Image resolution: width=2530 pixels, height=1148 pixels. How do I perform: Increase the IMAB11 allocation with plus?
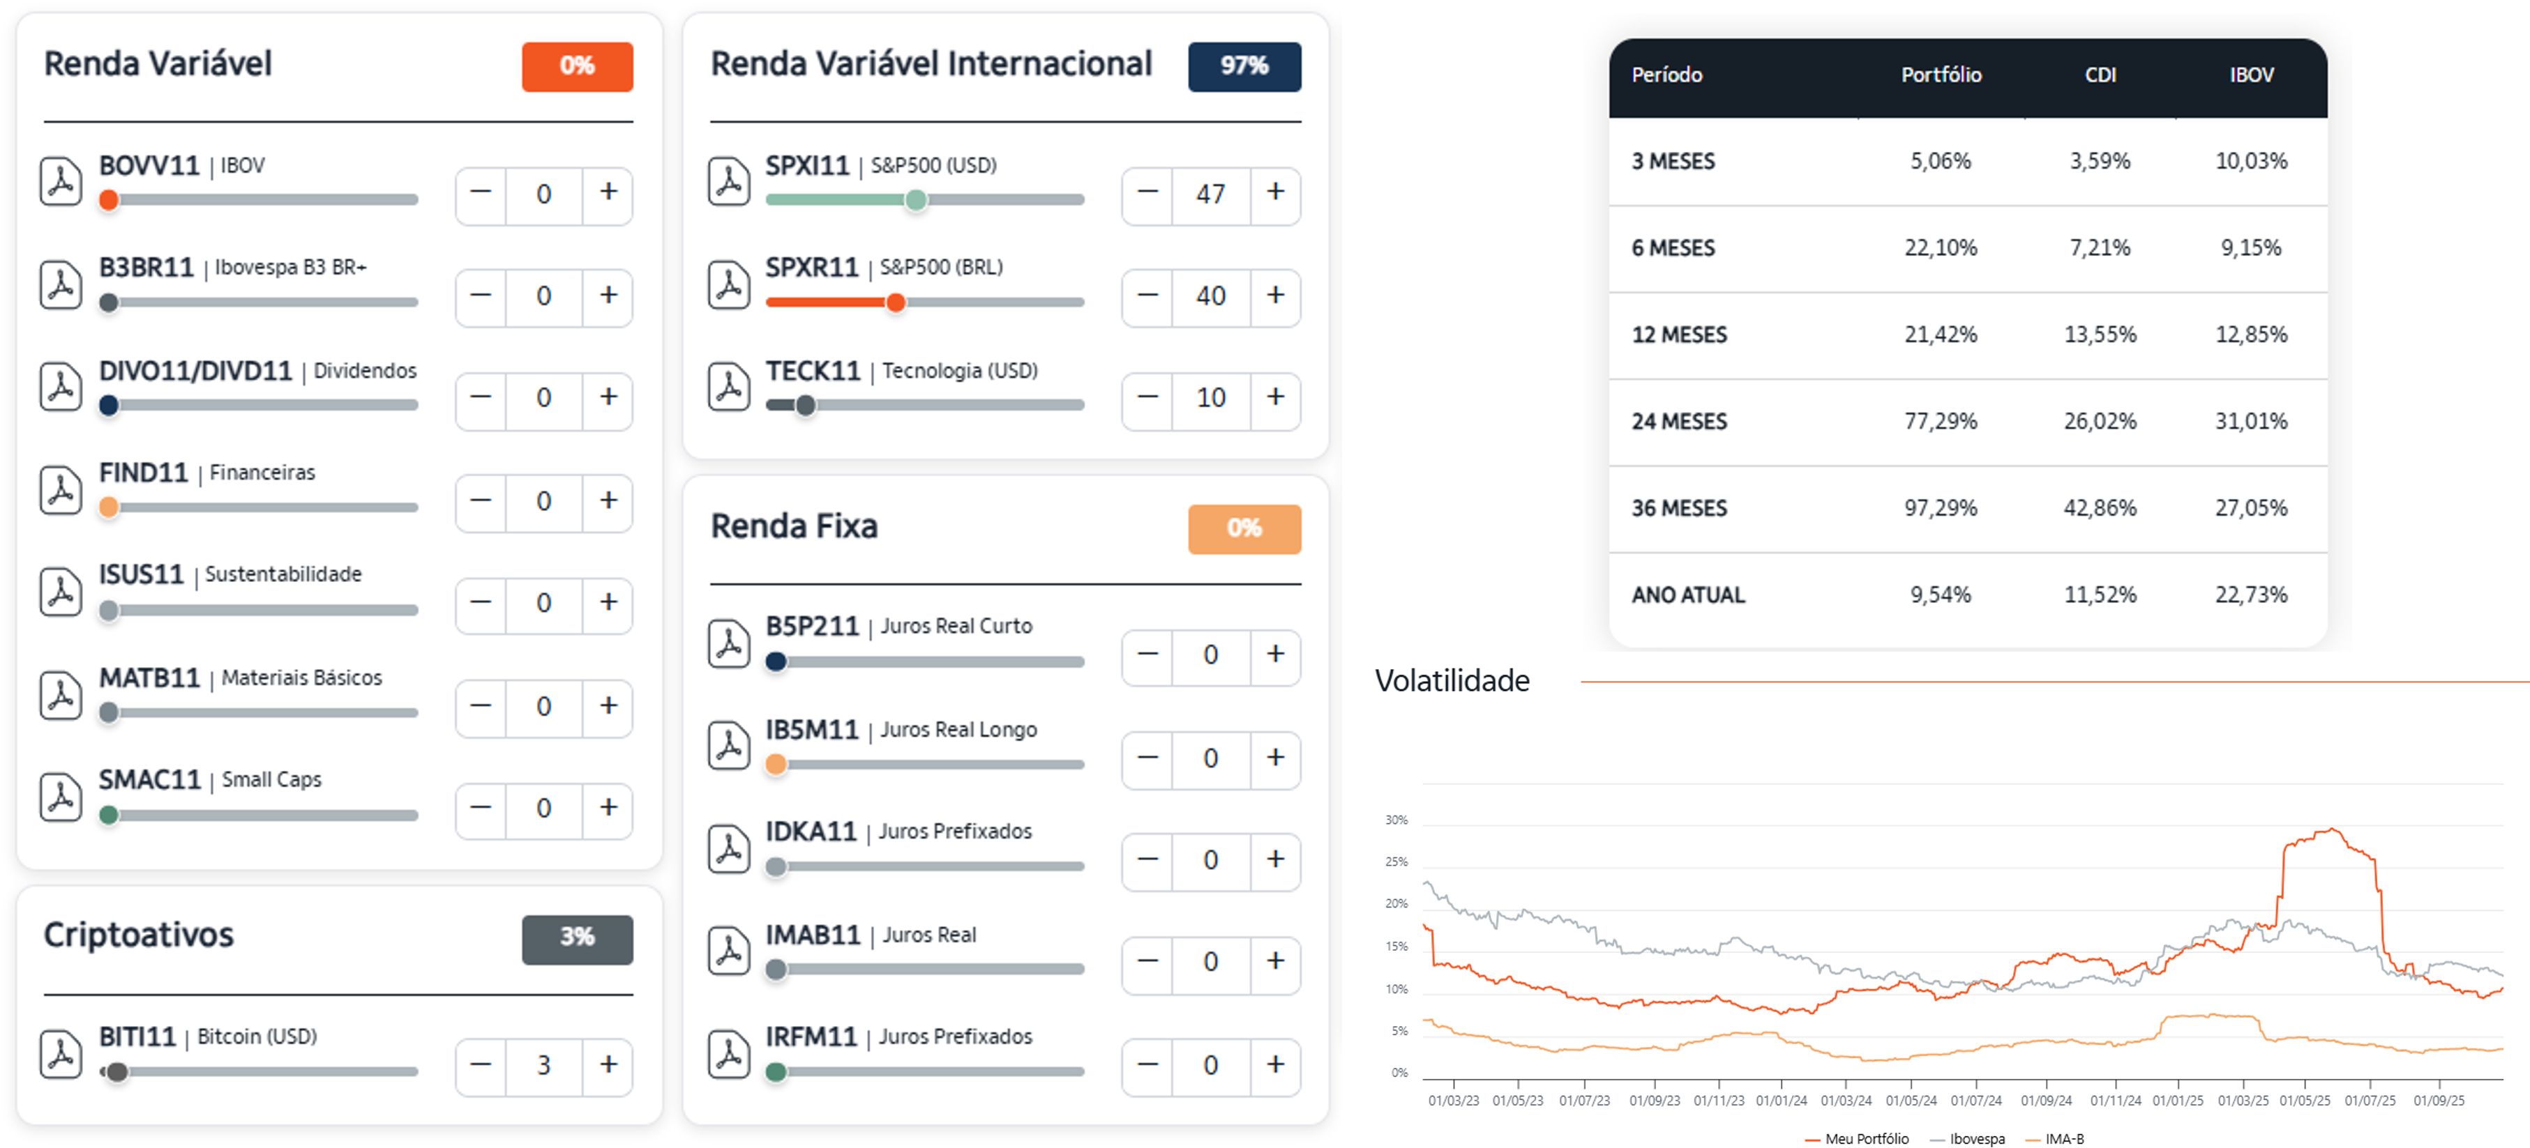click(x=1275, y=962)
